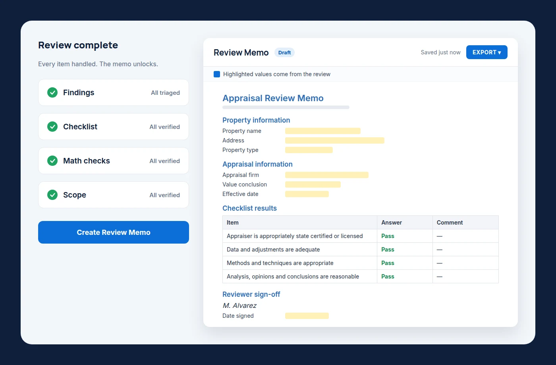Click the 'M. Alvarez' signature

click(239, 305)
